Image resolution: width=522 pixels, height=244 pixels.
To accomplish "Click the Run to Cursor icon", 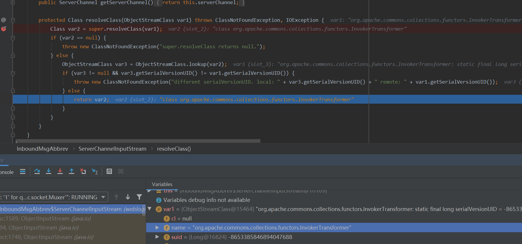I will click(95, 171).
